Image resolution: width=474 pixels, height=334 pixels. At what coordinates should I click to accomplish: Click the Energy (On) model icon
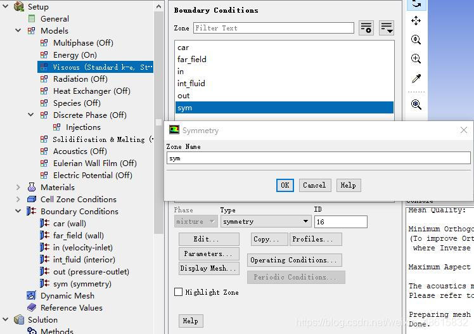click(x=44, y=55)
